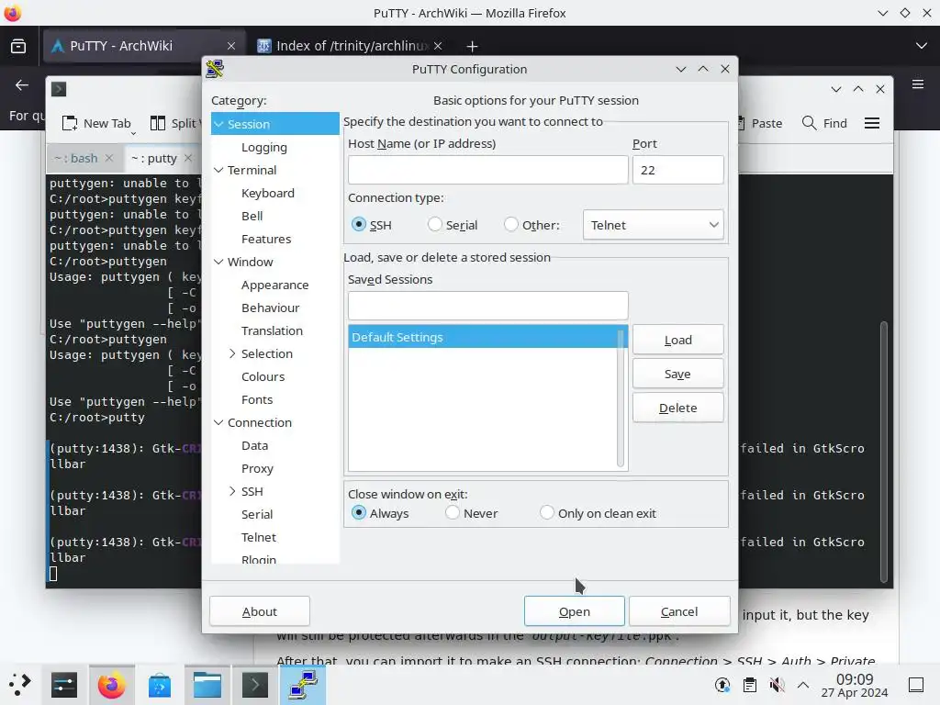Open the PuTTY taskbar entry
This screenshot has height=705, width=940.
click(x=303, y=685)
